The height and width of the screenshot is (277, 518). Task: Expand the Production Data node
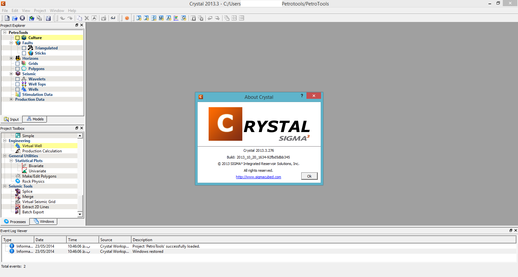pos(11,99)
